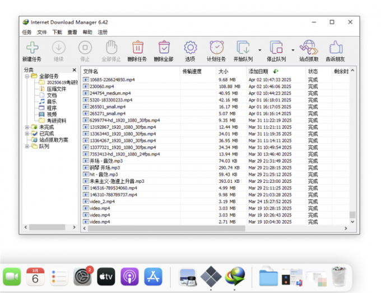381x293 pixels.
Task: Select file 146310-788789737.mp4
Action: pos(114,195)
